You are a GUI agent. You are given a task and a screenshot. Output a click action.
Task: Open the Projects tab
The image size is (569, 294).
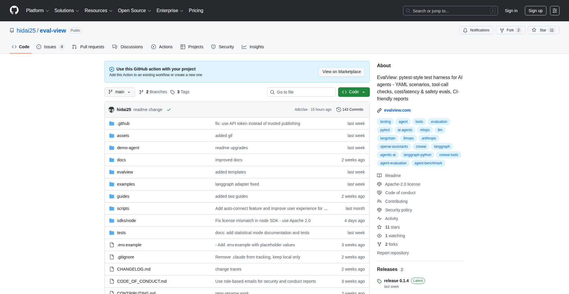tap(192, 47)
